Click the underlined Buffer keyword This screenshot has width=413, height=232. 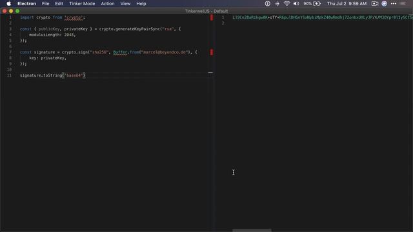(121, 52)
